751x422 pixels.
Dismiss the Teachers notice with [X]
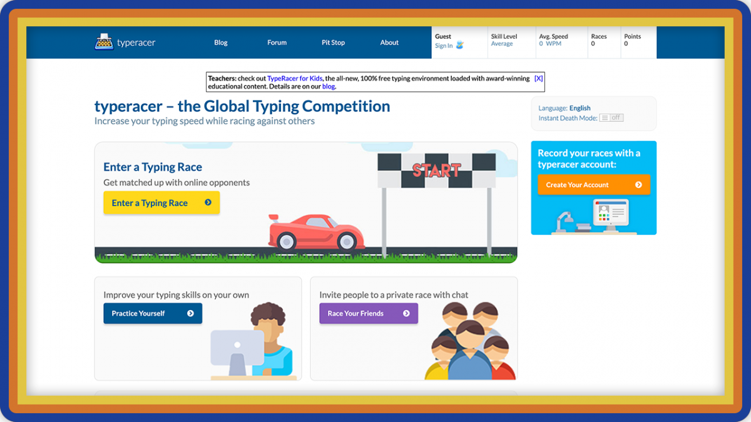(538, 78)
